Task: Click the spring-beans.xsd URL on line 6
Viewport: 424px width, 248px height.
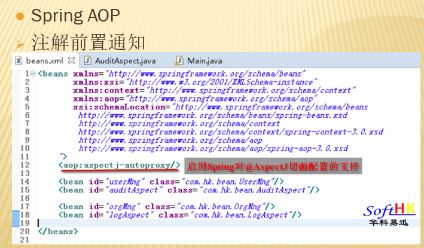Action: 212,115
